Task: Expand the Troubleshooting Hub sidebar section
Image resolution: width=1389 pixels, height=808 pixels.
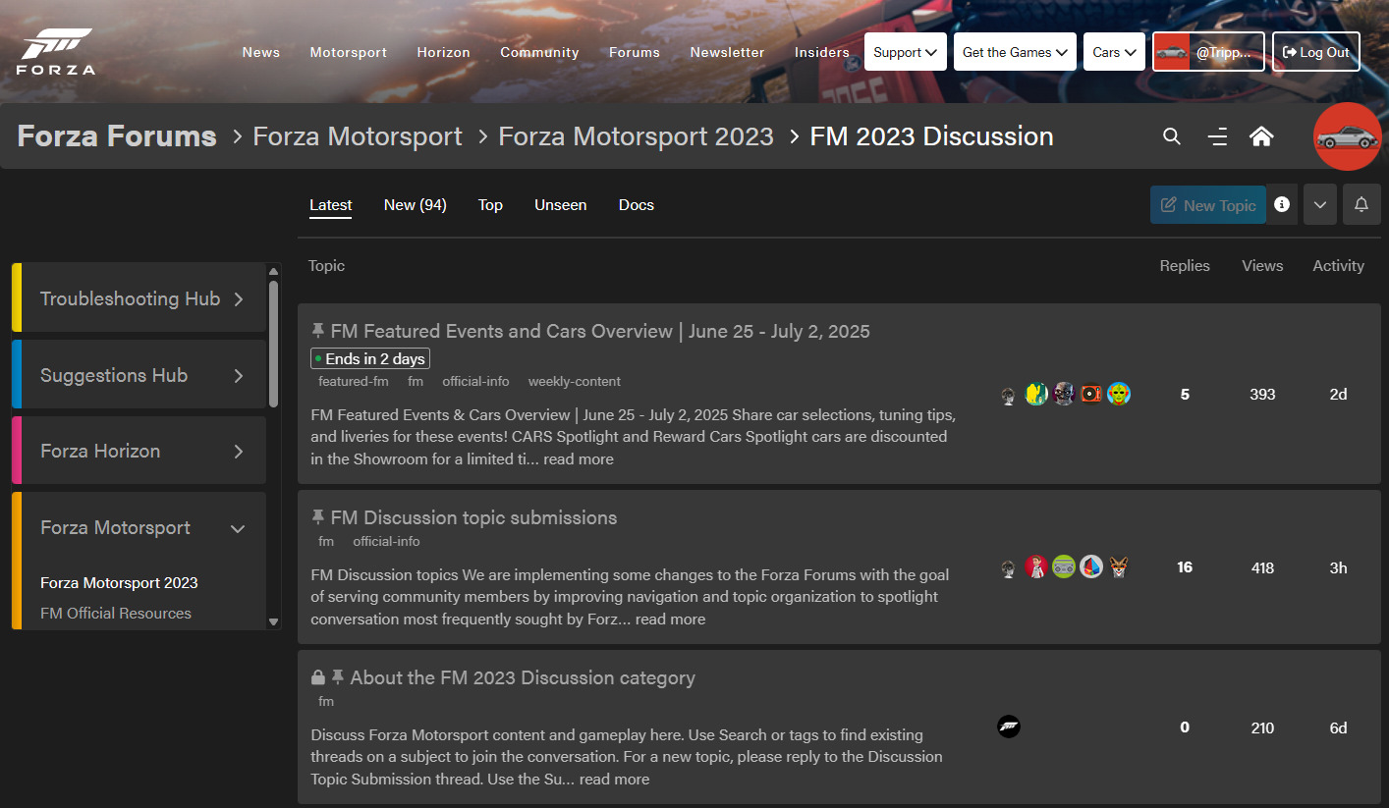Action: (x=239, y=298)
